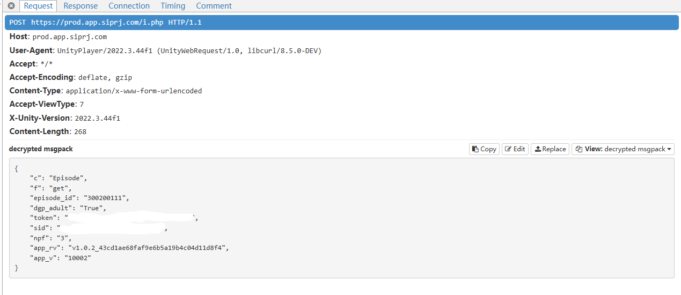Click the Accept-ViewType value 7
The image size is (681, 295).
point(82,104)
